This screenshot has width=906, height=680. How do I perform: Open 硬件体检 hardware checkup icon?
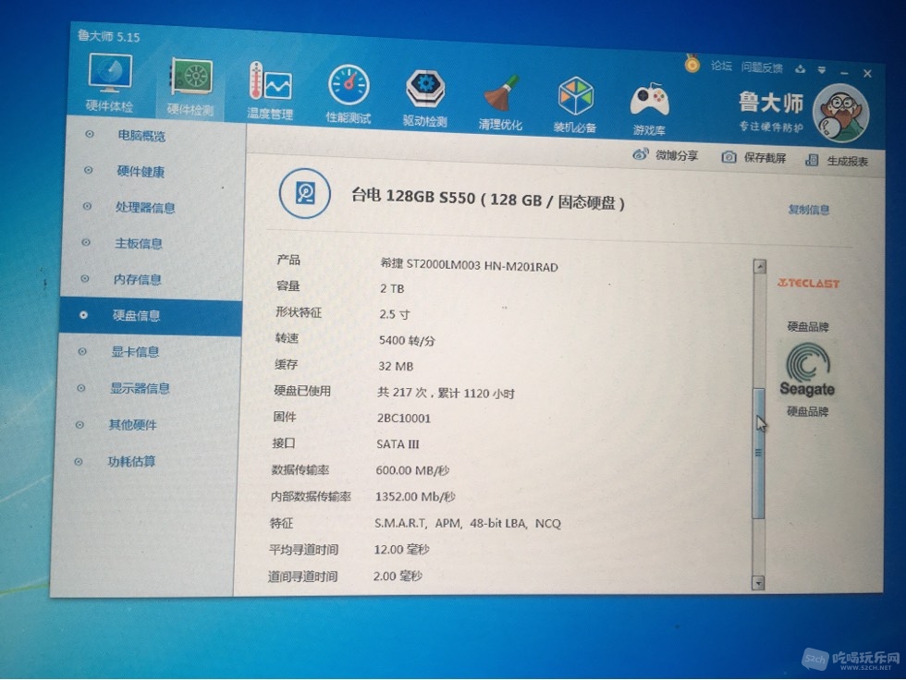[110, 82]
